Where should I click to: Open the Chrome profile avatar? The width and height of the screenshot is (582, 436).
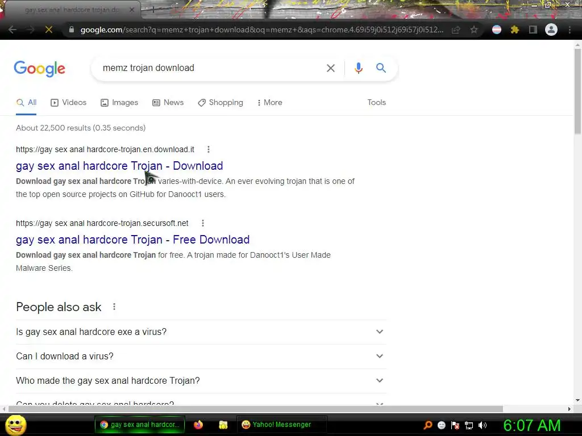coord(551,30)
